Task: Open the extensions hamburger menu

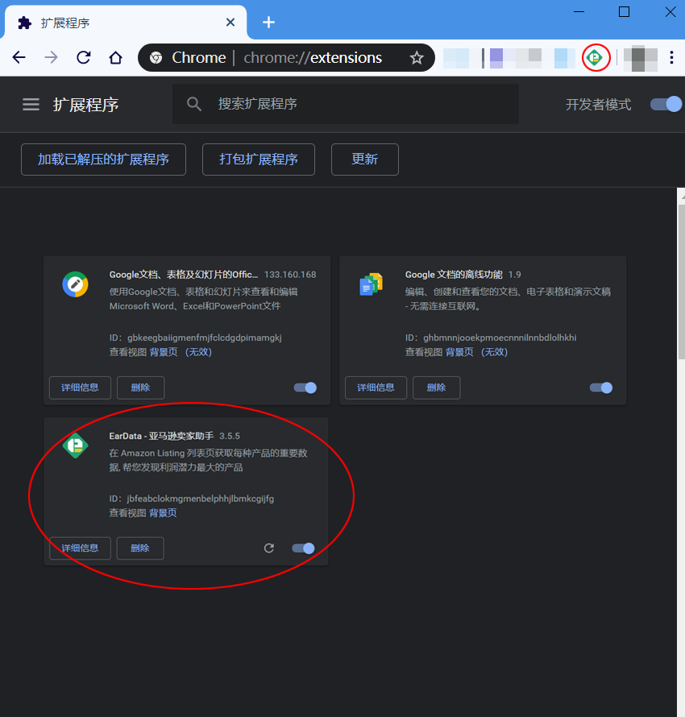Action: pos(31,104)
